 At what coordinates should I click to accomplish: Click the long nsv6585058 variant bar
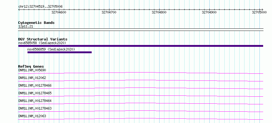pyautogui.click(x=141, y=46)
